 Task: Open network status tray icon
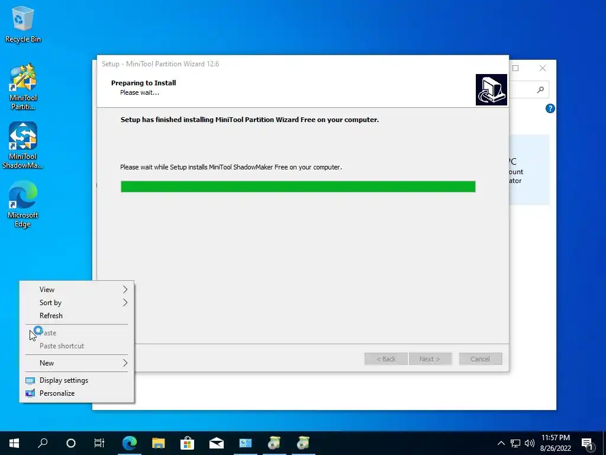point(515,443)
